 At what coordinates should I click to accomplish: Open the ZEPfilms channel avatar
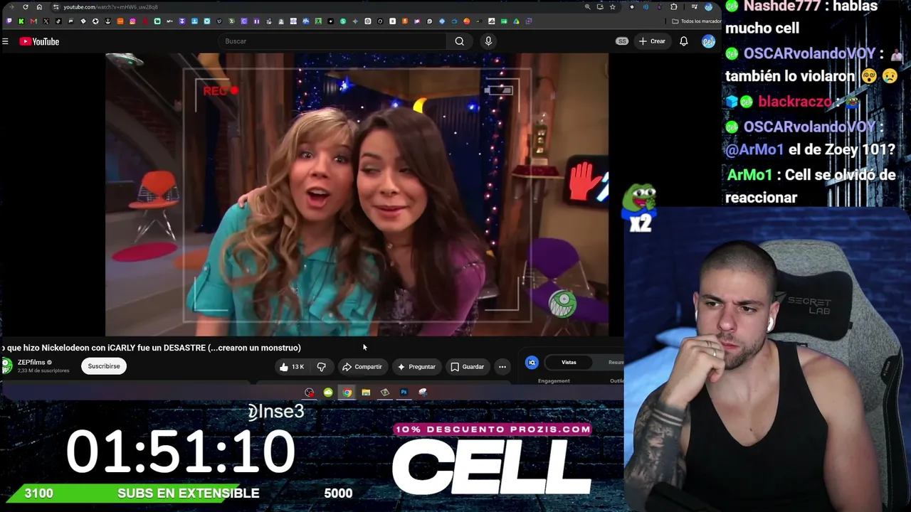tap(7, 366)
